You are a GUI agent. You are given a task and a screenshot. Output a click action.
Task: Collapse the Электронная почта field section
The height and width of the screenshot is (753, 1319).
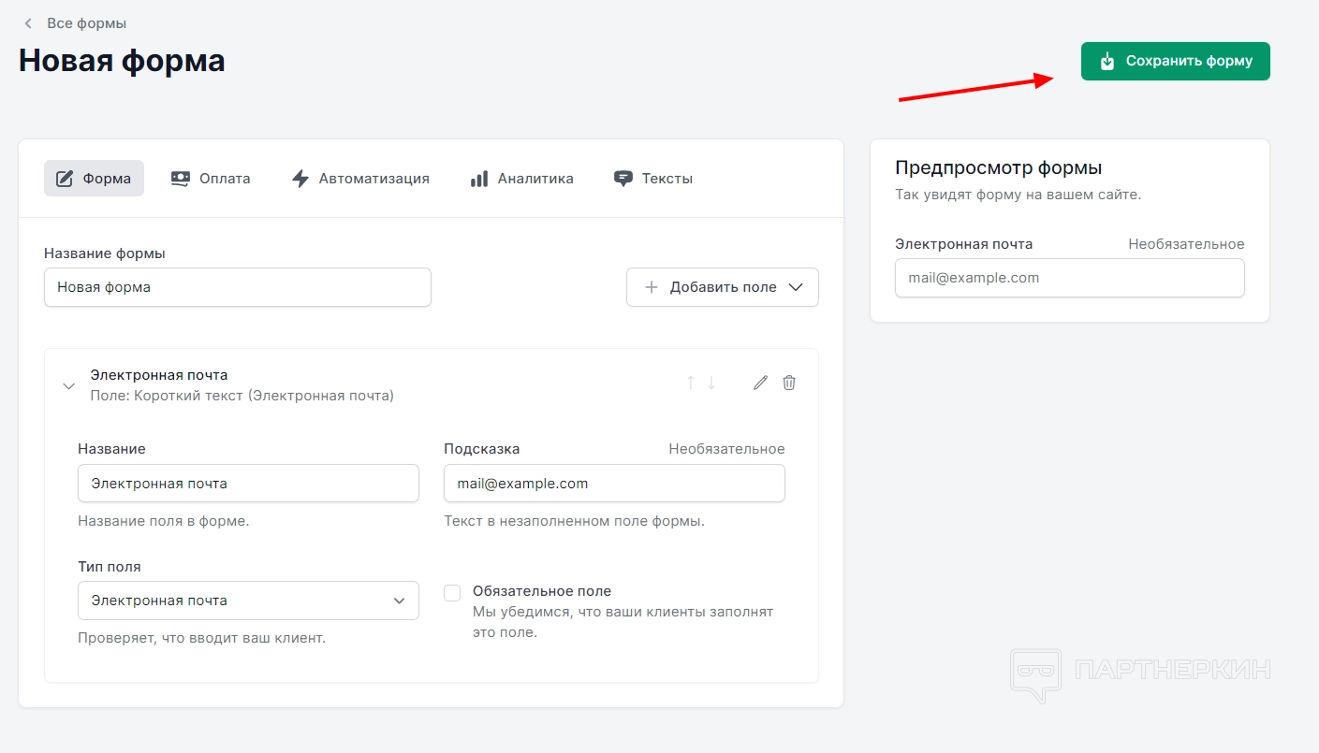pos(68,385)
